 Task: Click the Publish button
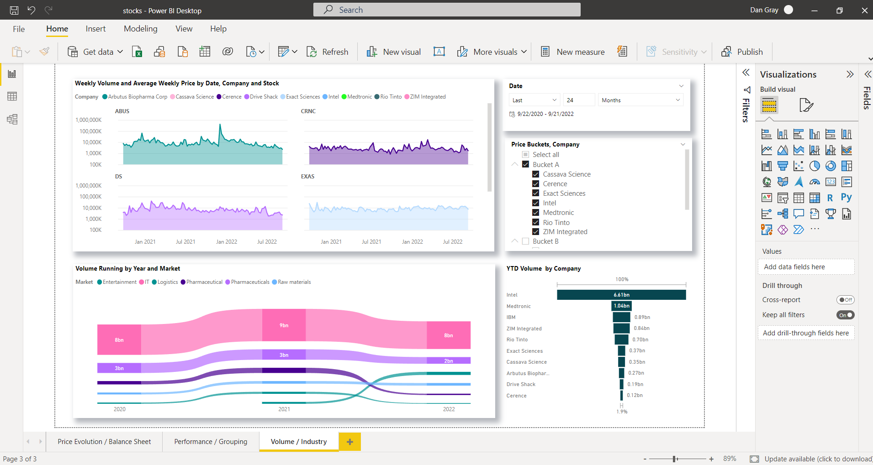click(x=742, y=52)
